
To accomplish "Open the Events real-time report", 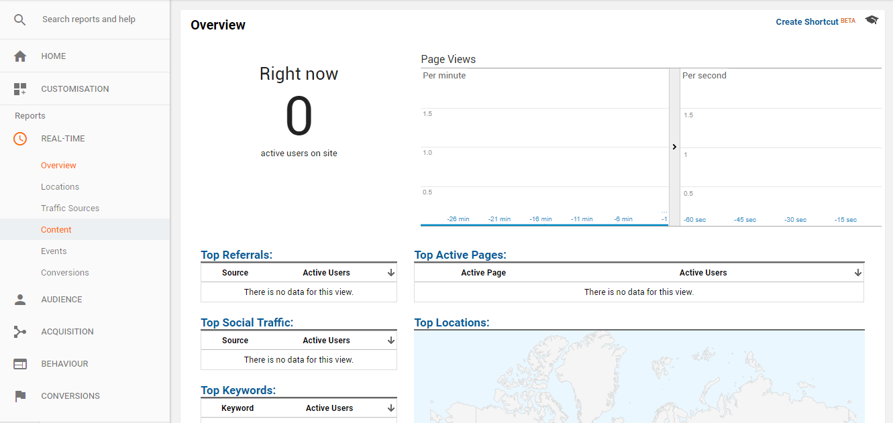I will pyautogui.click(x=54, y=251).
